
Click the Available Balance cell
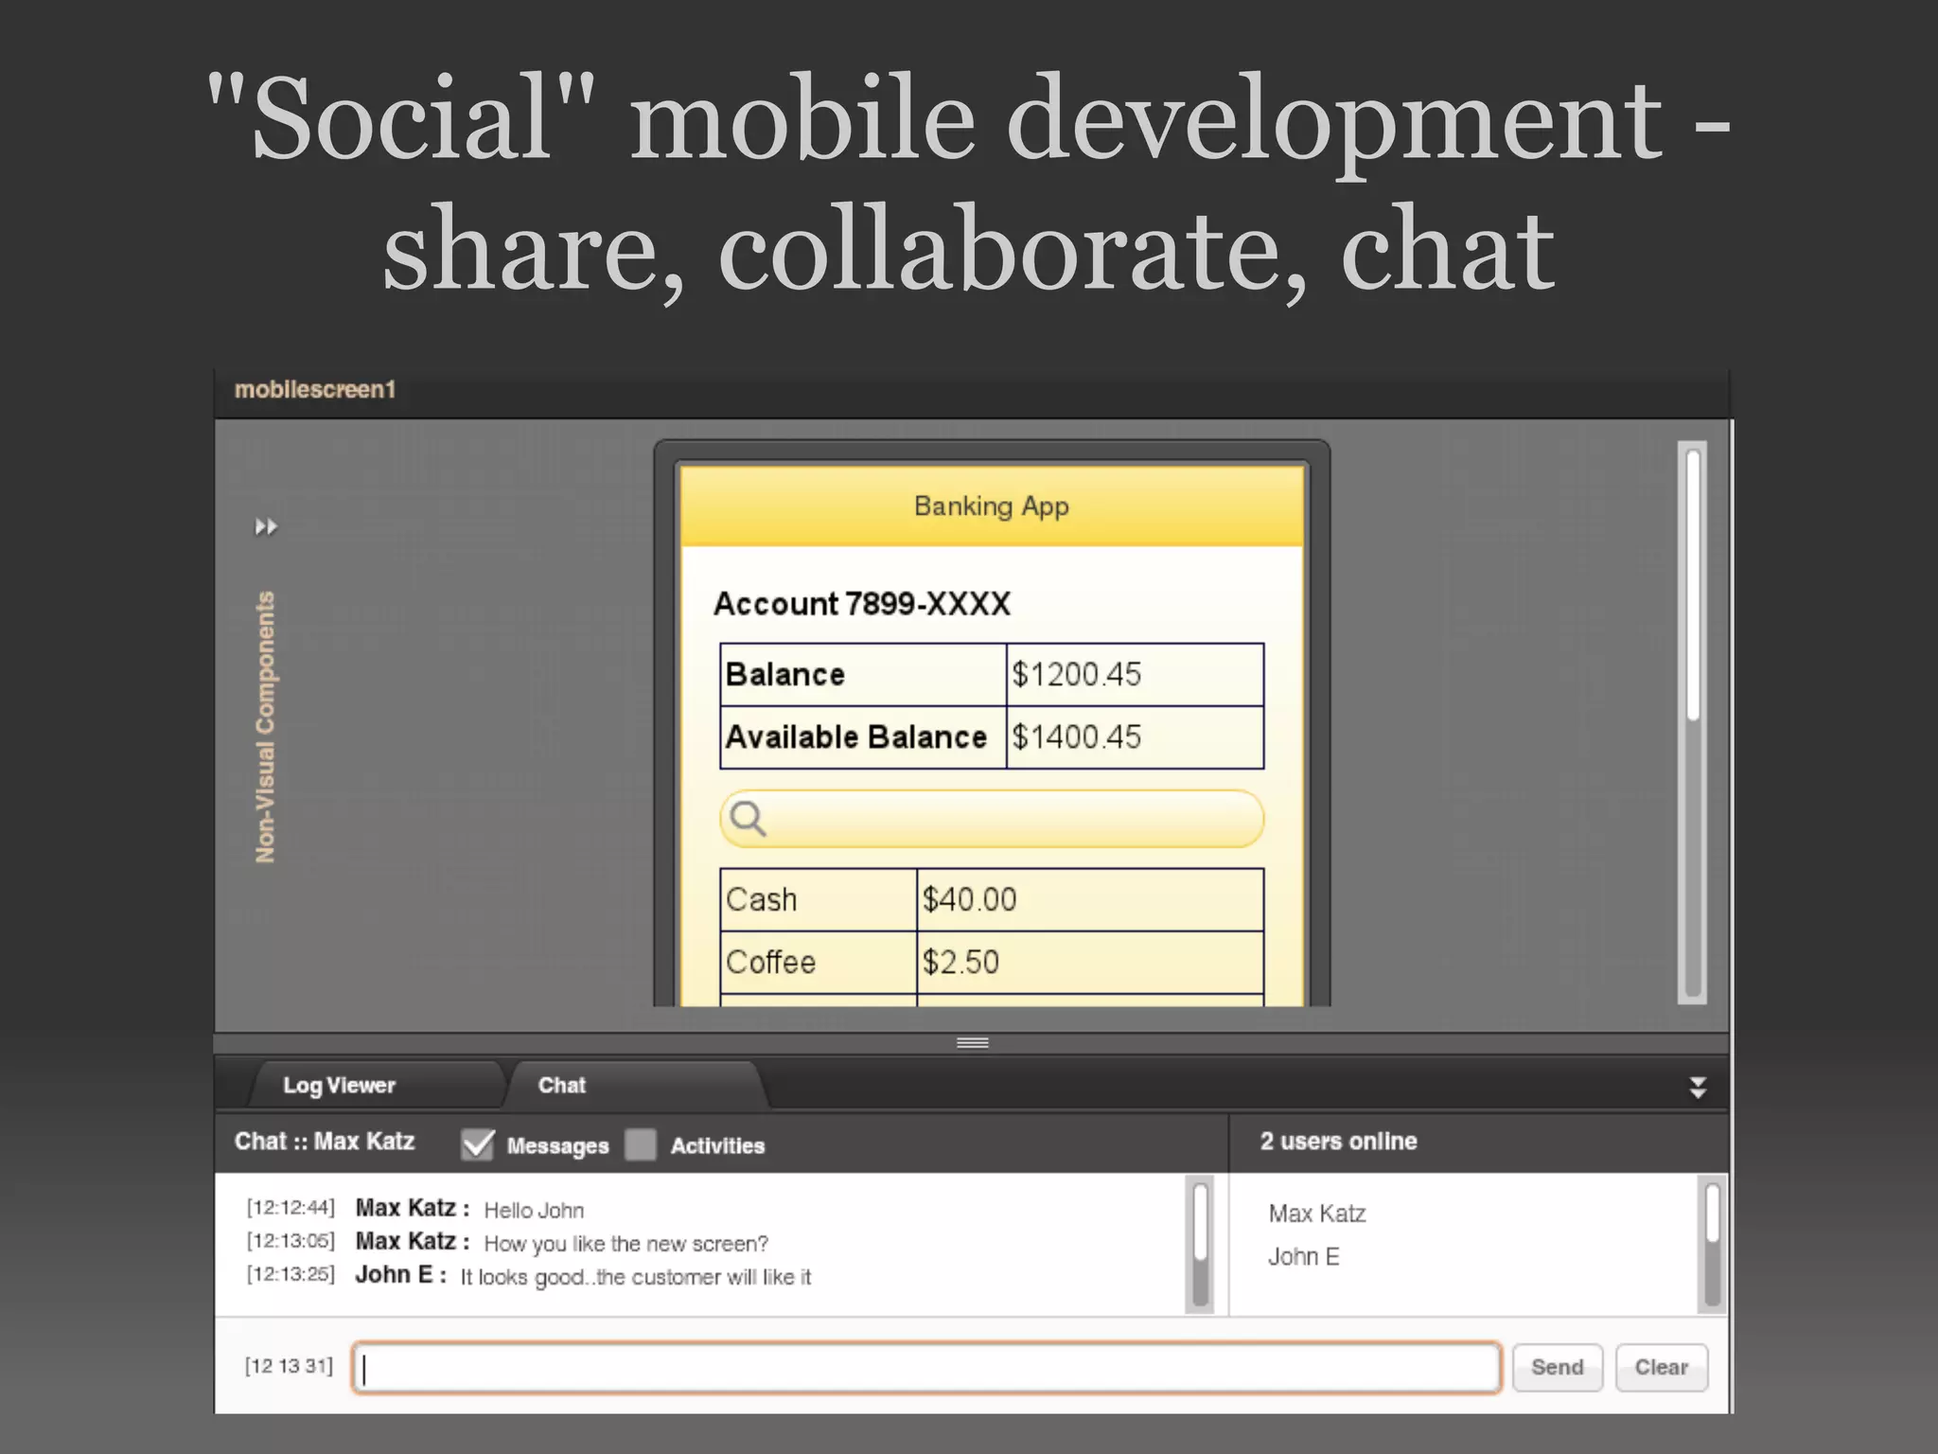pyautogui.click(x=863, y=737)
